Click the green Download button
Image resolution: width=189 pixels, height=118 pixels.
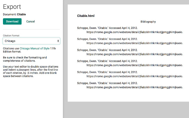pos(12,21)
